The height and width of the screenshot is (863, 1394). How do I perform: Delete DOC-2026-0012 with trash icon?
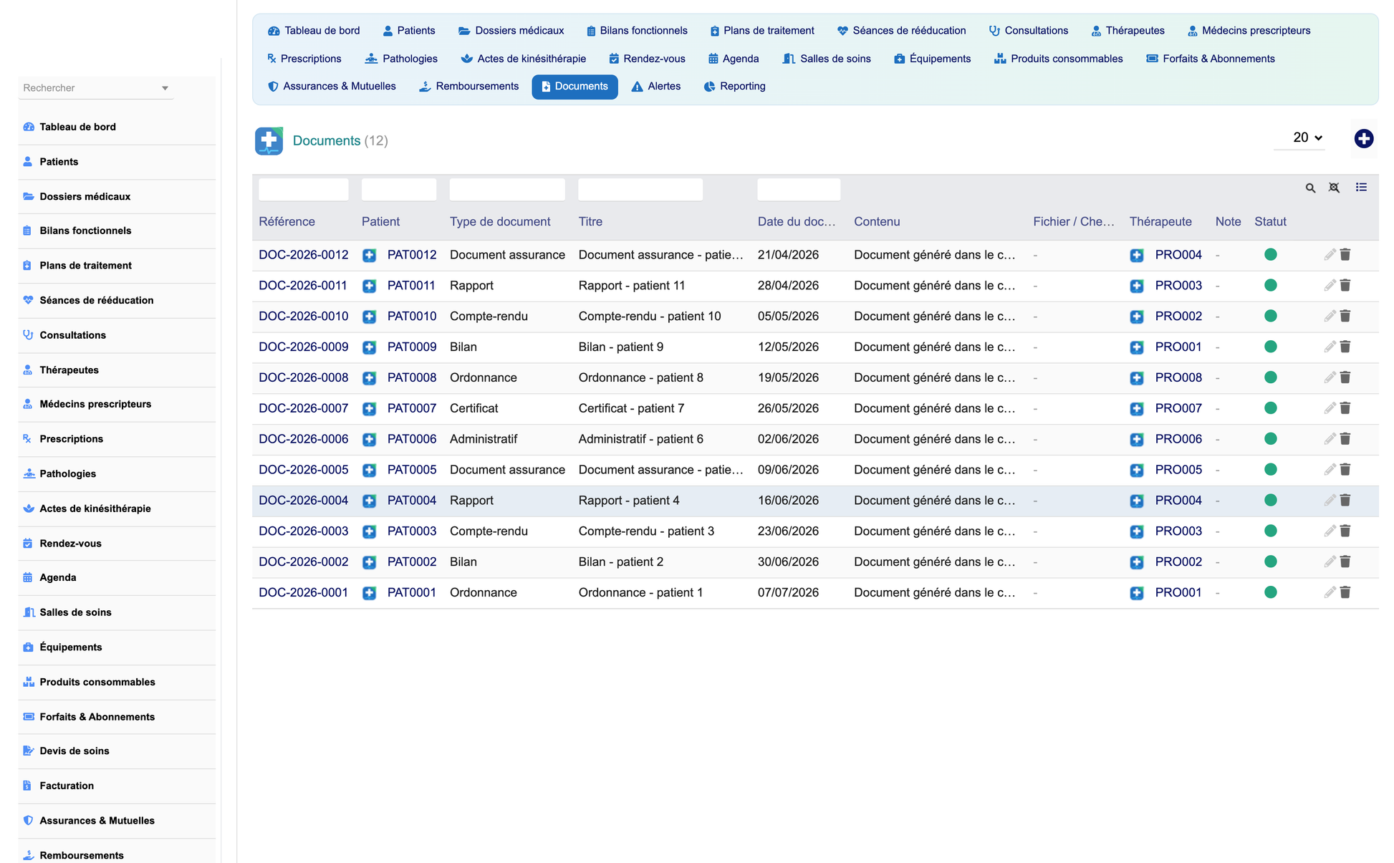click(1345, 254)
